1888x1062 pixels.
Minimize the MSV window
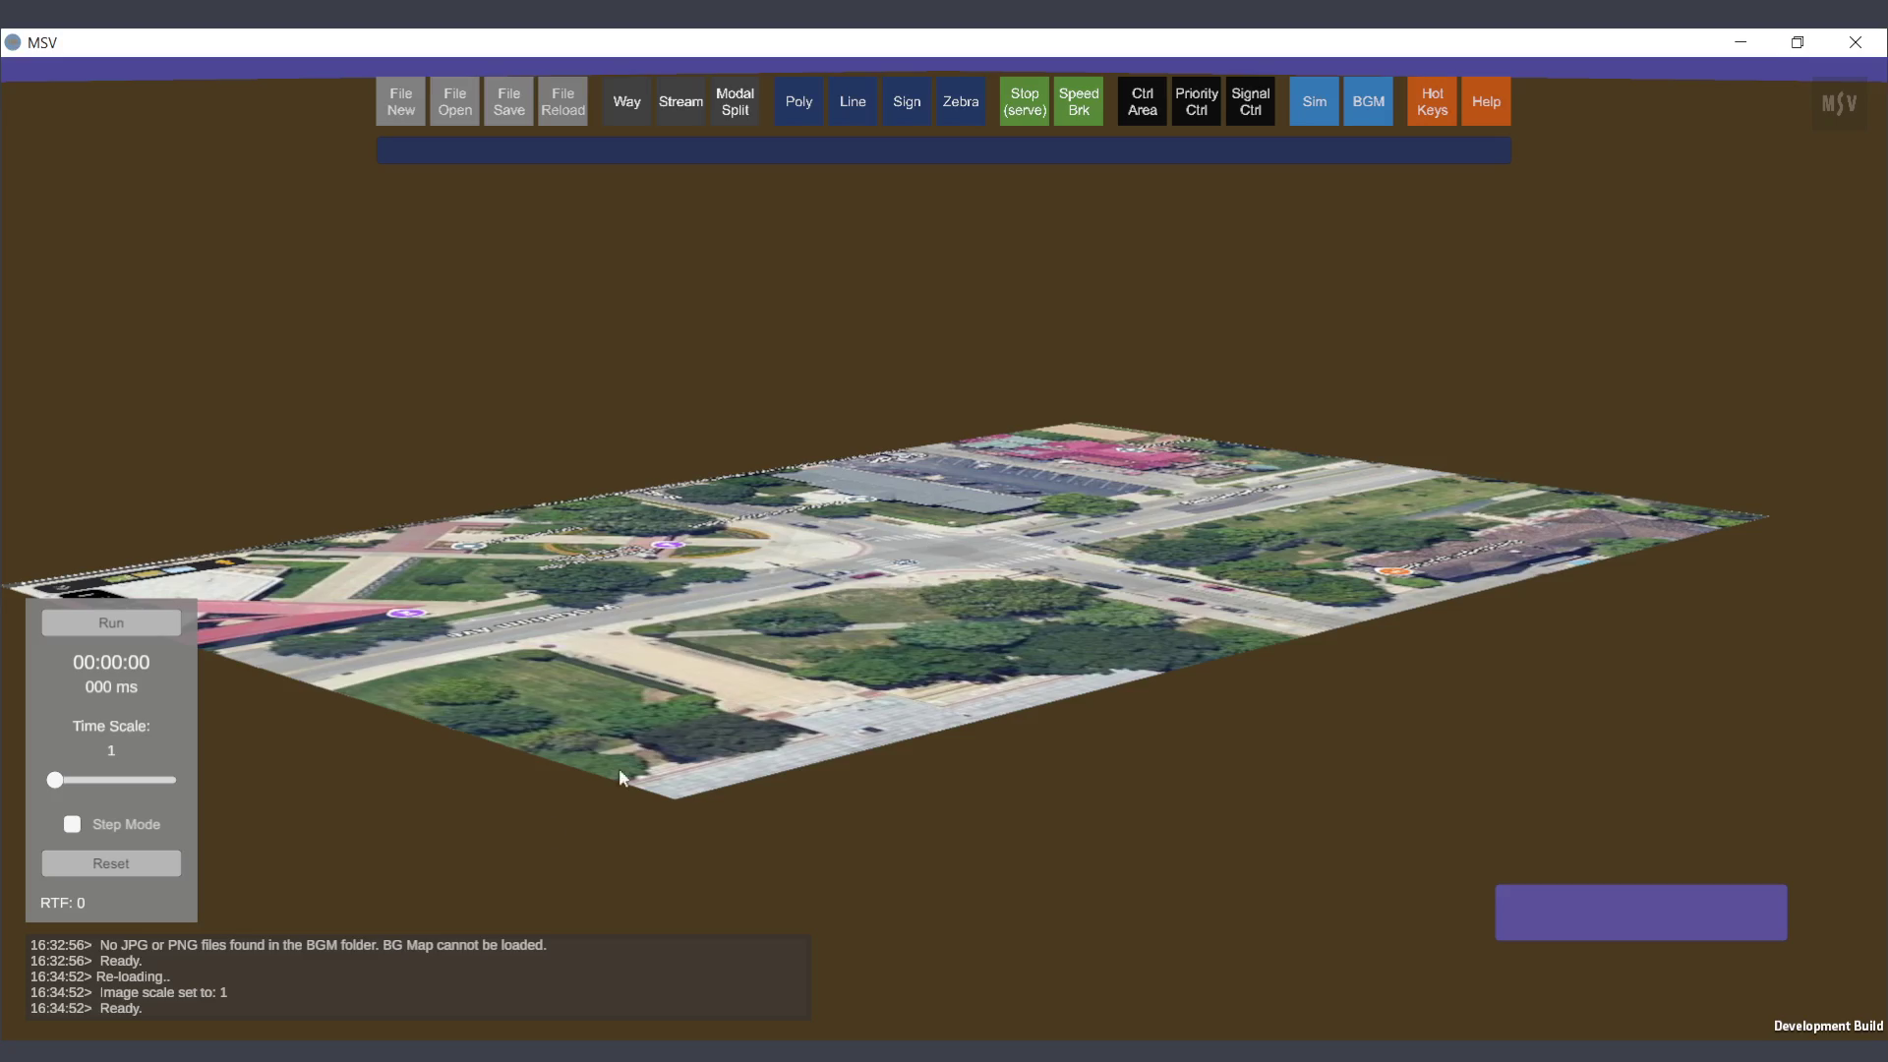click(x=1740, y=42)
